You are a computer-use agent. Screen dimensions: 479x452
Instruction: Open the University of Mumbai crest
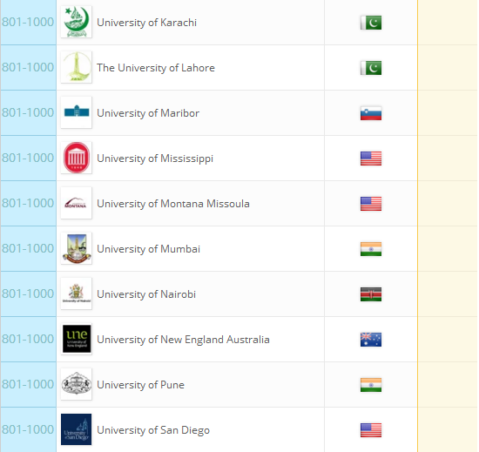77,248
